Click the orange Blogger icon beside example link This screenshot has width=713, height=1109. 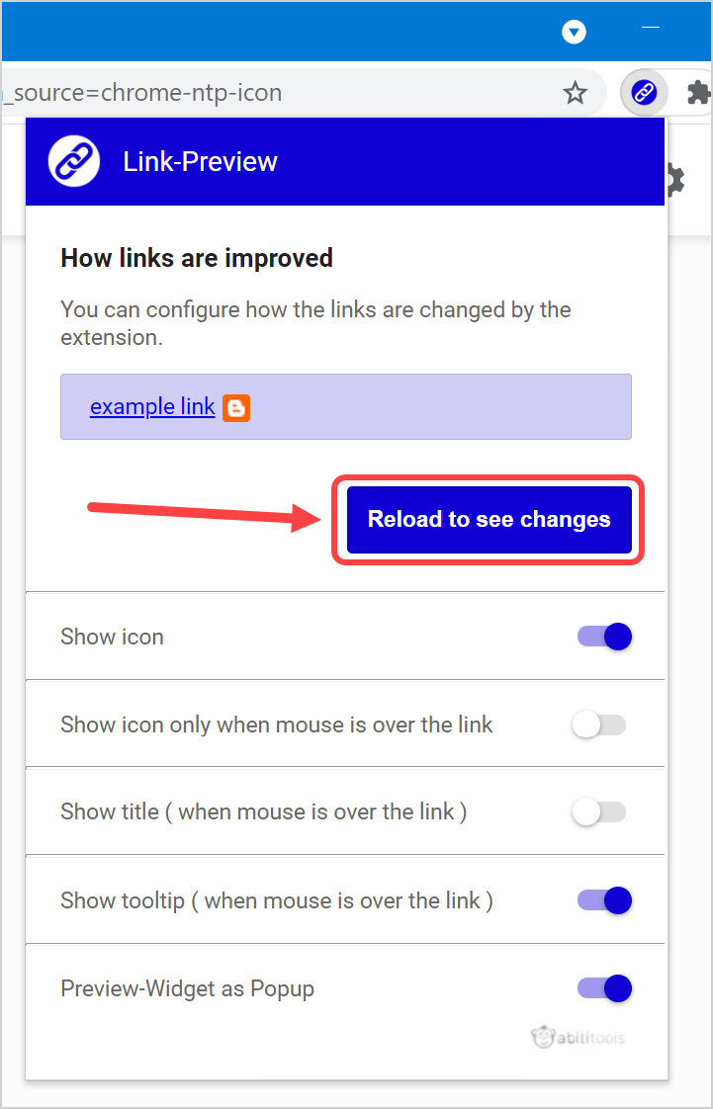(236, 407)
